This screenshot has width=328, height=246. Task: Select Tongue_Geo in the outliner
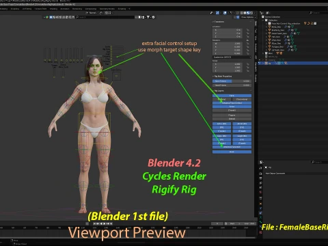[277, 46]
